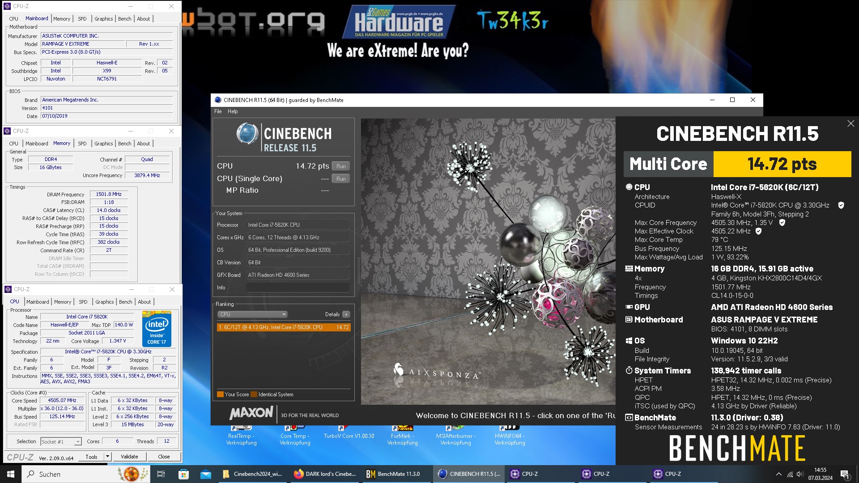Click the CPU chip icon in BenchMate panel
Viewport: 859px width, 483px height.
(629, 187)
